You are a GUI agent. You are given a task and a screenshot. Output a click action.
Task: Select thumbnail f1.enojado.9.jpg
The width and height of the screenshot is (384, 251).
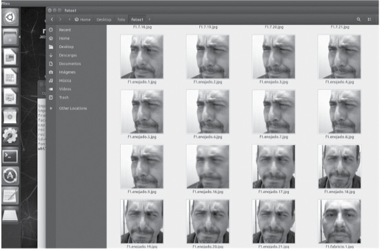click(142, 166)
